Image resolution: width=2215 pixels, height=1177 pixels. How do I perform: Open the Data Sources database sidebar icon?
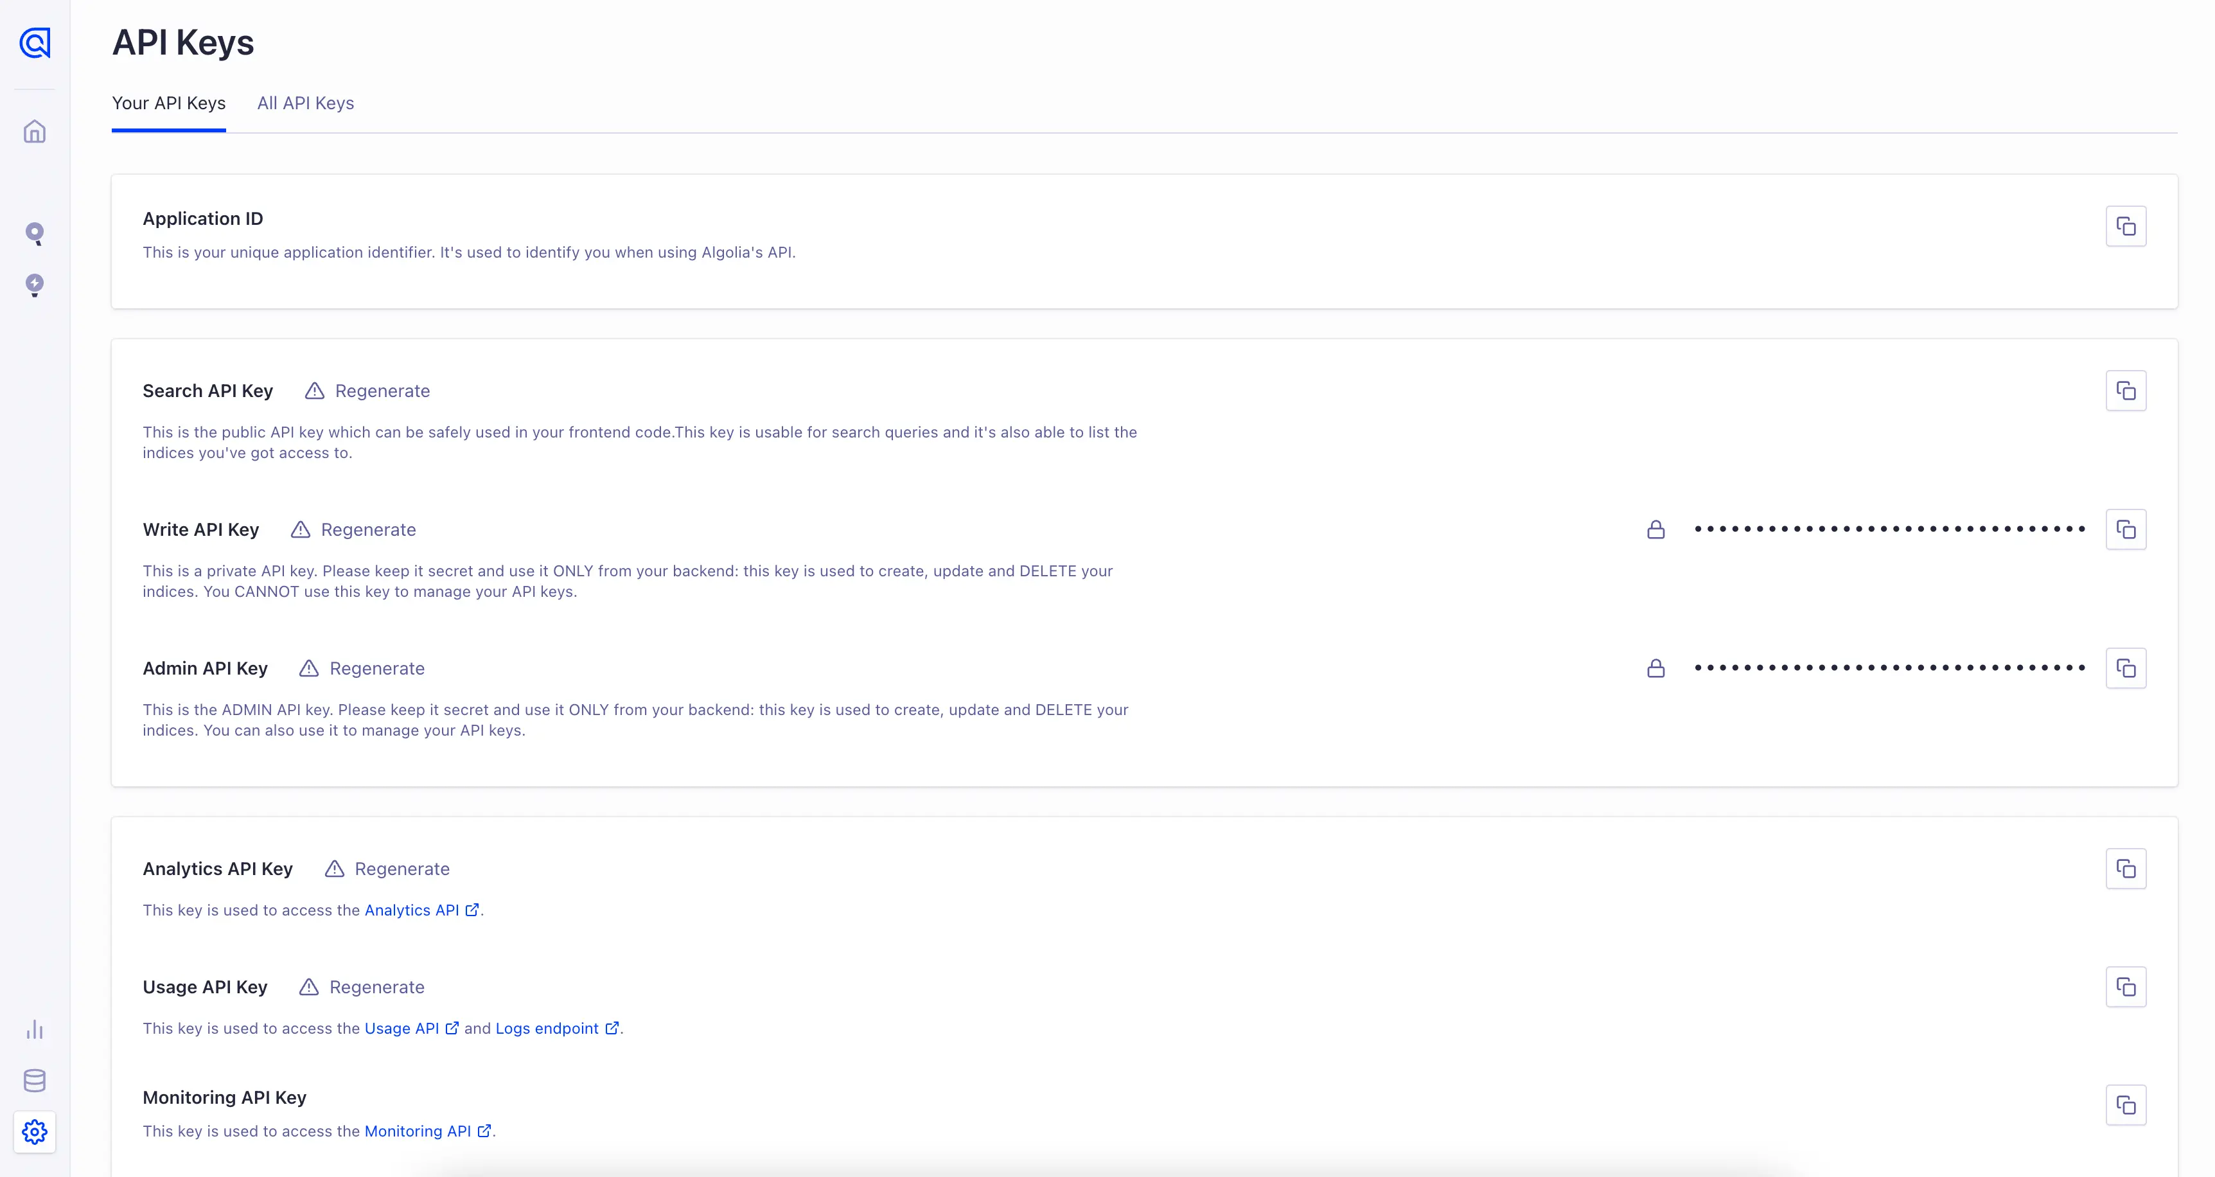pos(35,1081)
